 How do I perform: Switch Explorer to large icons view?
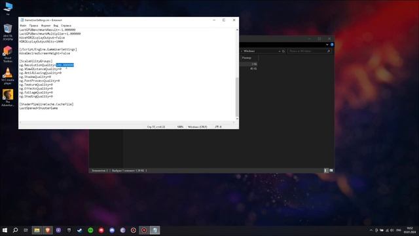click(331, 170)
